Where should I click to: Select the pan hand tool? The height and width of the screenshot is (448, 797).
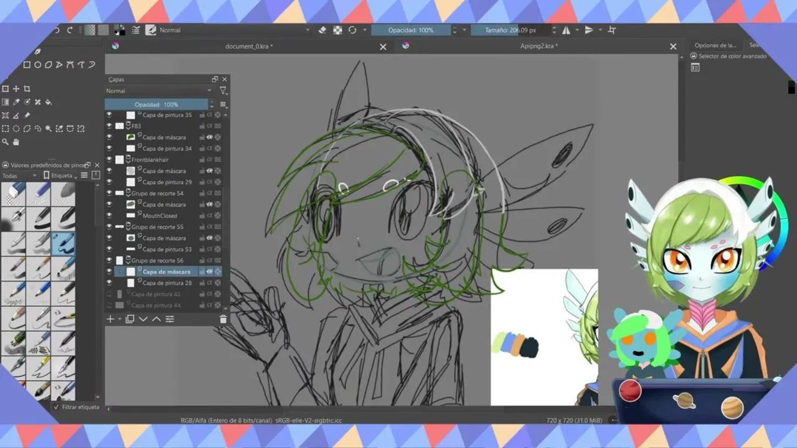pos(16,142)
